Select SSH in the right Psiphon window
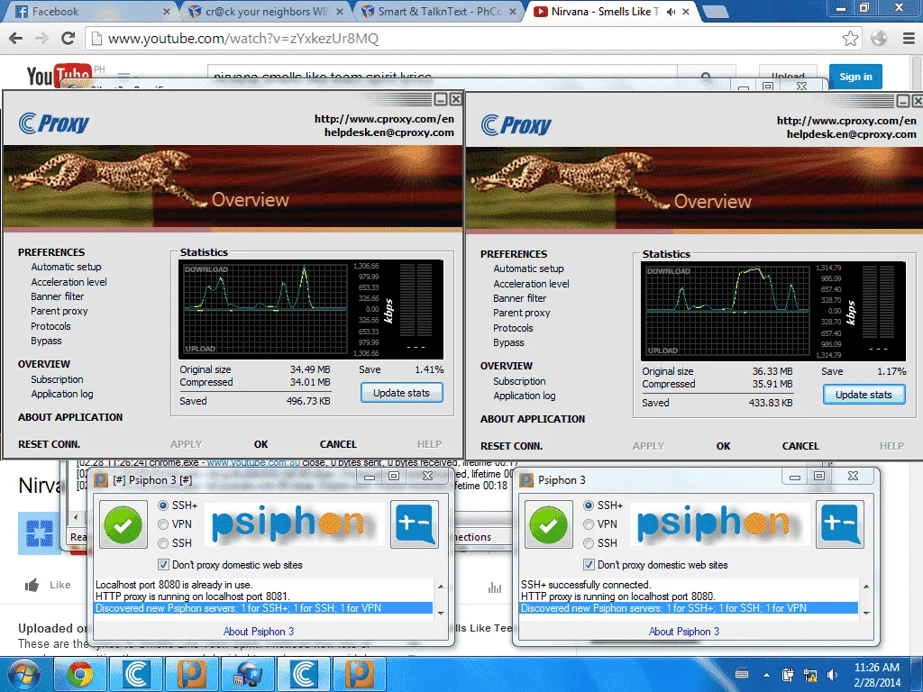The image size is (923, 692). tap(588, 543)
